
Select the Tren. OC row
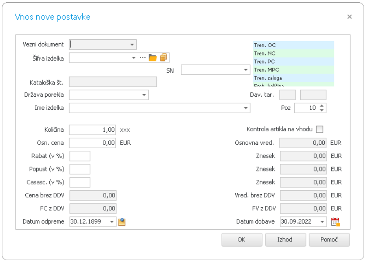[294, 45]
